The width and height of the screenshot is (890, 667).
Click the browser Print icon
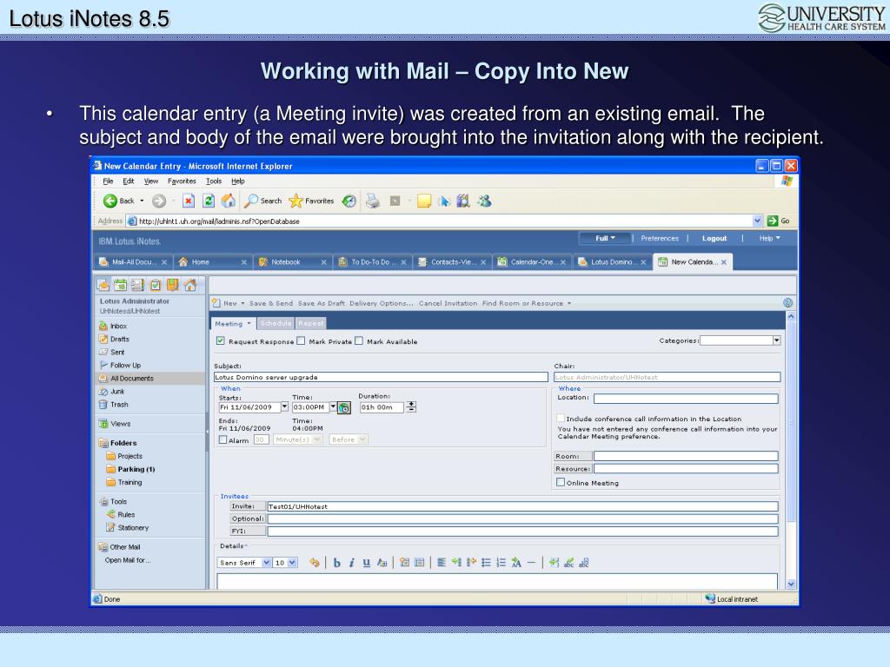[372, 201]
